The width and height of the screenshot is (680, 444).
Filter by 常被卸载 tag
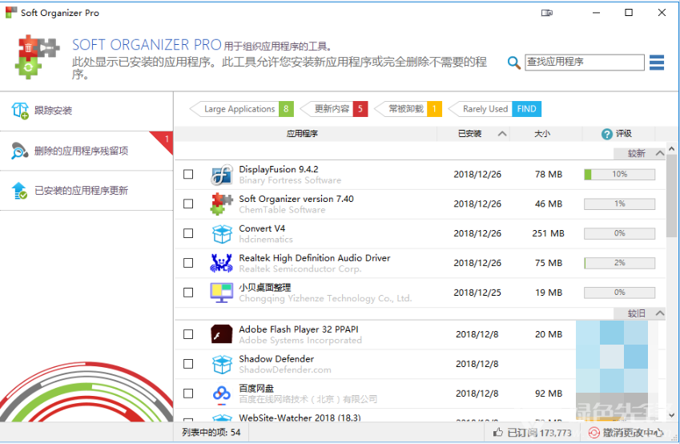pos(408,109)
